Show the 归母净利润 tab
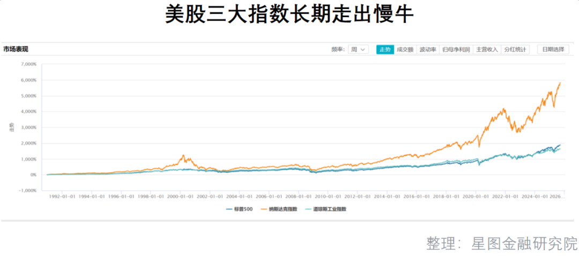579x256 pixels. point(456,49)
